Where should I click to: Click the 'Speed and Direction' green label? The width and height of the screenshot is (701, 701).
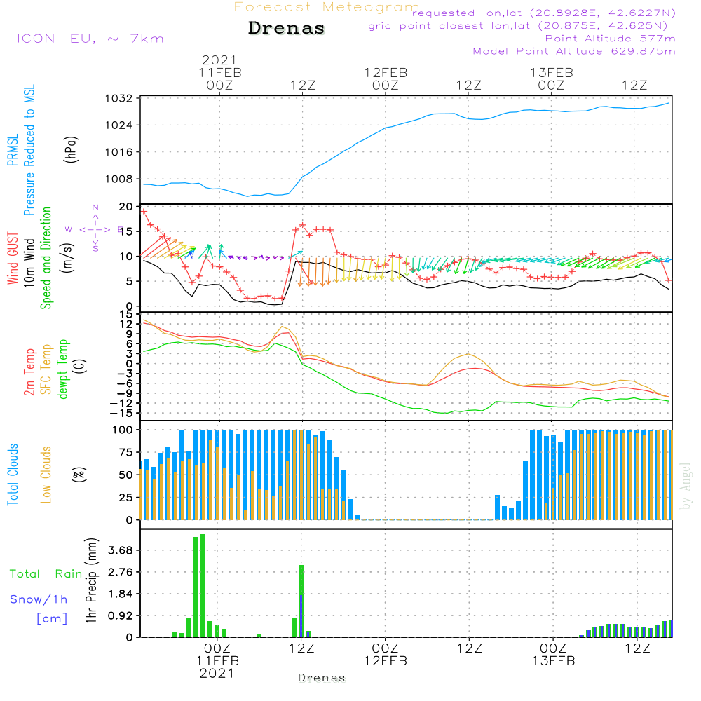click(46, 258)
